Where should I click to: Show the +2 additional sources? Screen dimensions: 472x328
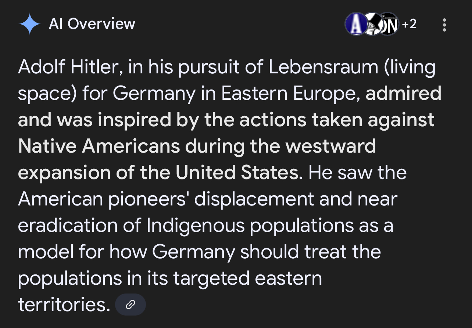(x=410, y=24)
